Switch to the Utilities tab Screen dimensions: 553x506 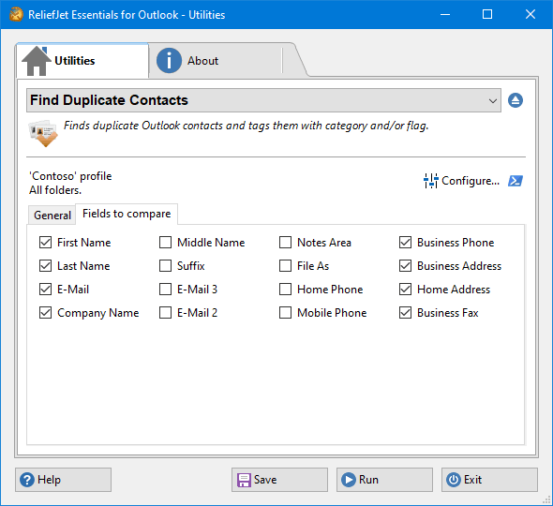pyautogui.click(x=82, y=61)
